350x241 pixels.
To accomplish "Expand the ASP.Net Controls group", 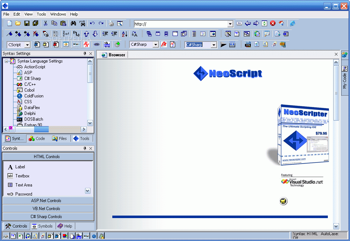I will [48, 200].
